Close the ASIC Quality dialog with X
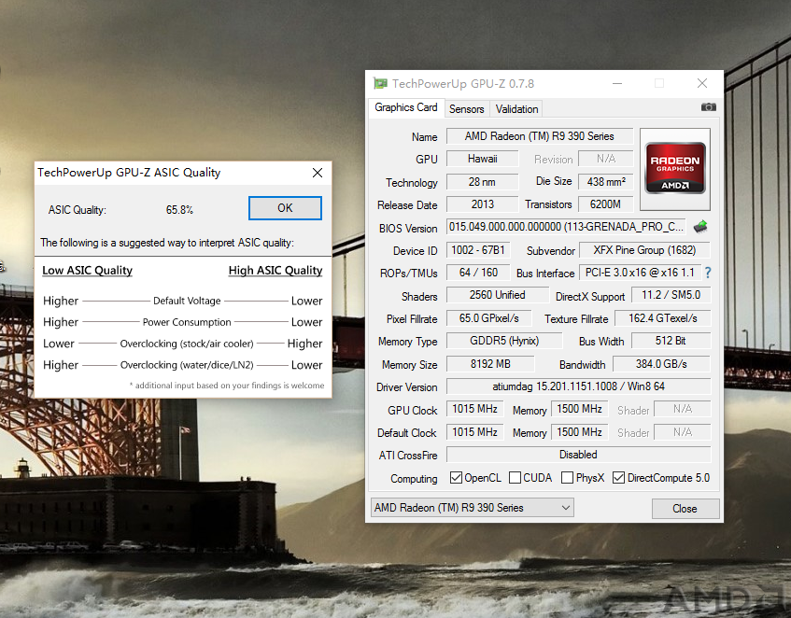The width and height of the screenshot is (791, 618). pyautogui.click(x=318, y=173)
